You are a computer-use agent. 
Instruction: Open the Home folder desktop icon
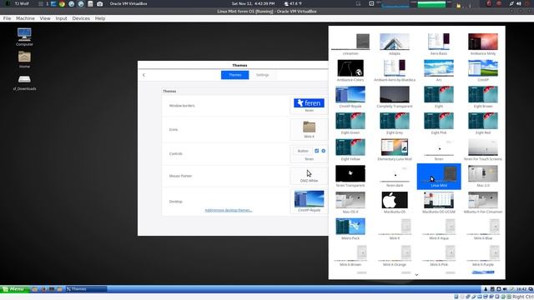(x=24, y=59)
